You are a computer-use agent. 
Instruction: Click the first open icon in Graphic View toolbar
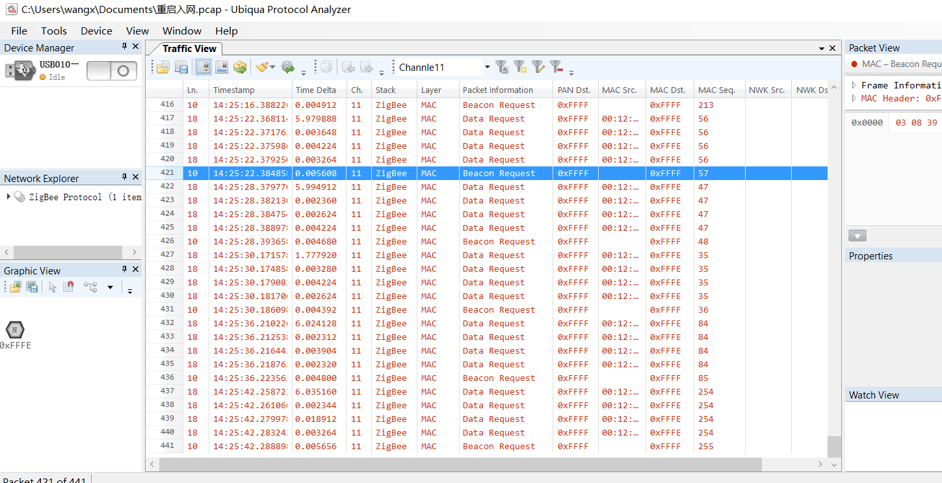[x=15, y=287]
